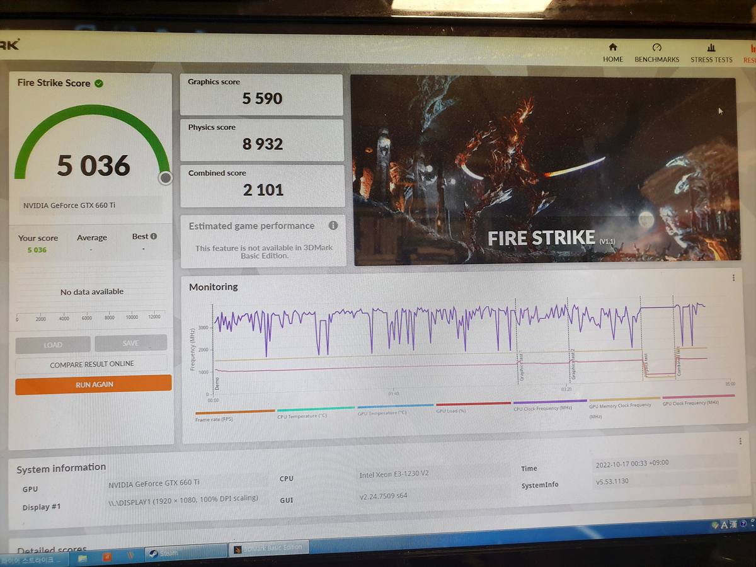Click COMPARE RESULT ONLINE
Image resolution: width=756 pixels, height=567 pixels.
(x=92, y=364)
